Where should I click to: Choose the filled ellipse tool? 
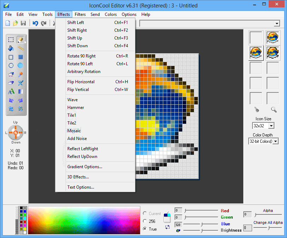coord(20,66)
